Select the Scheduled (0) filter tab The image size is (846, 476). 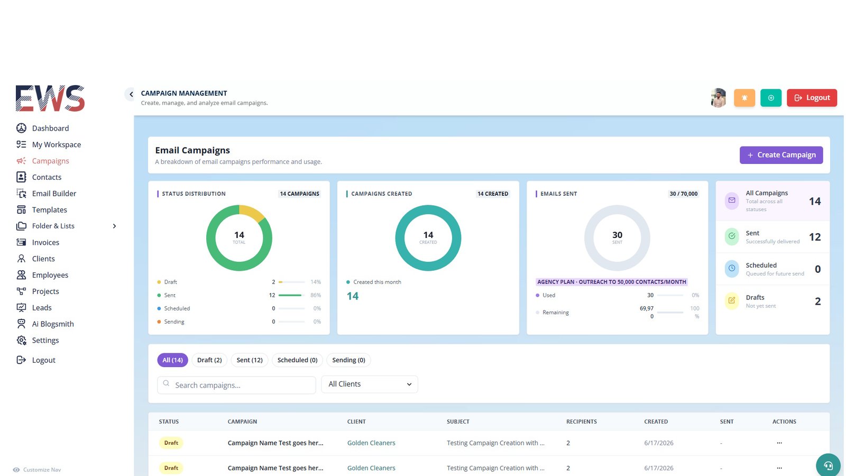click(x=297, y=360)
